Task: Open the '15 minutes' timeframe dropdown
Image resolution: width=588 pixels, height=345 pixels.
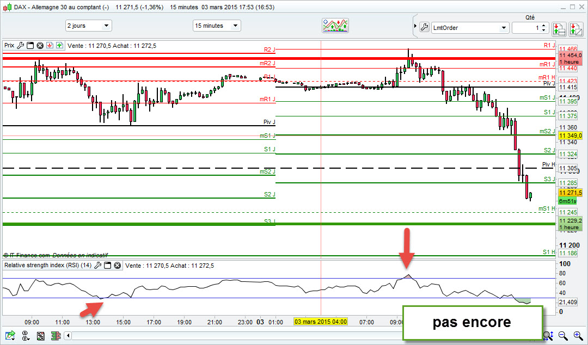Action: point(217,26)
